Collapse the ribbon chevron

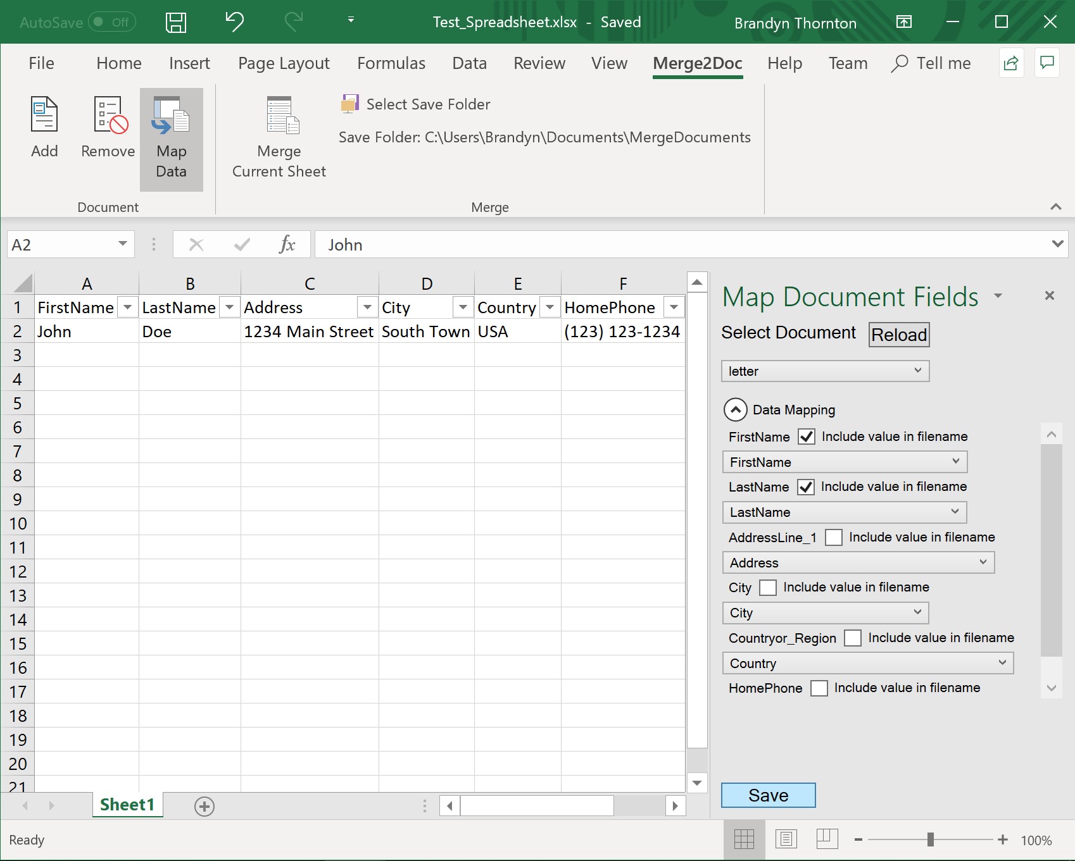coord(1055,207)
